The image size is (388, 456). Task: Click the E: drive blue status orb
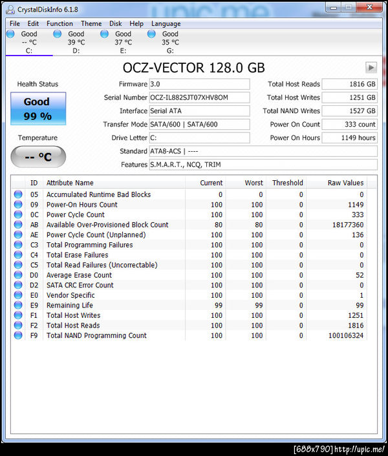(104, 34)
